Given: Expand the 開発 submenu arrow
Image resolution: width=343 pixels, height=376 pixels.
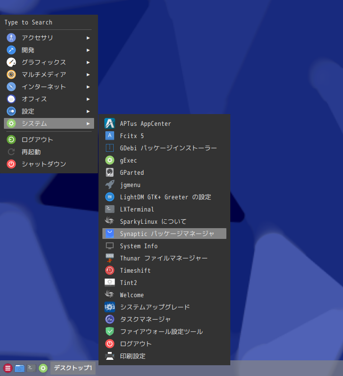Looking at the screenshot, I should (x=88, y=50).
